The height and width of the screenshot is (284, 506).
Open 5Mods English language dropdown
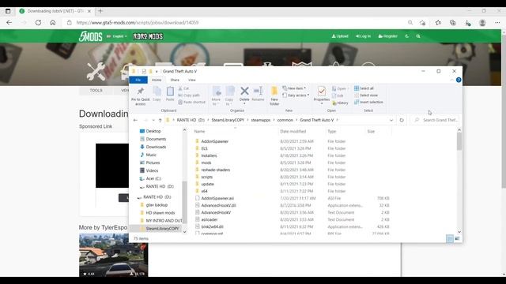click(x=116, y=36)
